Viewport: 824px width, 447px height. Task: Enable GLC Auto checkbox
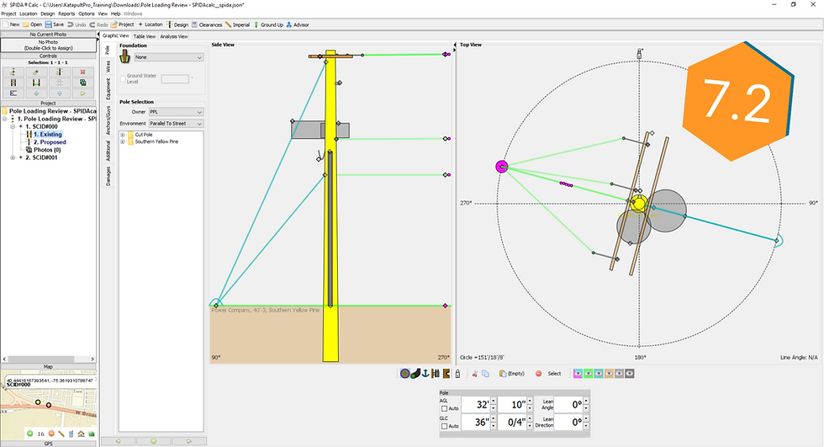pos(444,426)
